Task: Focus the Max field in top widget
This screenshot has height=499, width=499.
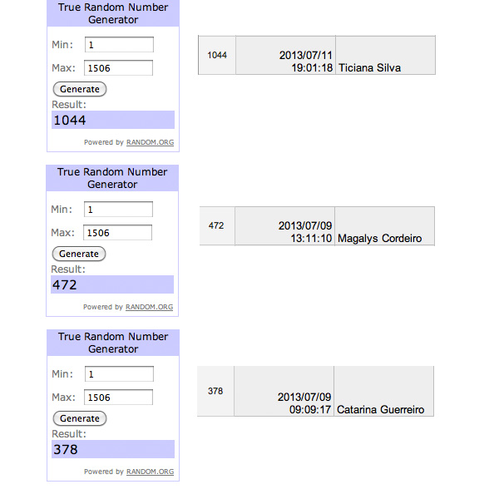Action: pos(118,68)
